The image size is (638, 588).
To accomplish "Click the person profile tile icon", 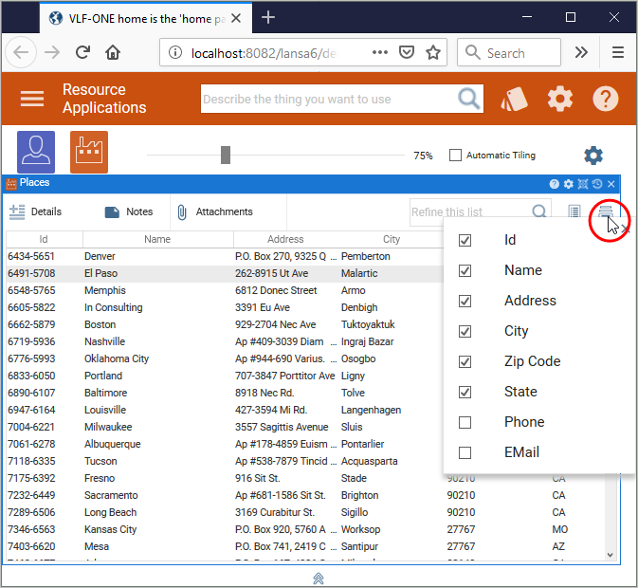I will point(36,152).
